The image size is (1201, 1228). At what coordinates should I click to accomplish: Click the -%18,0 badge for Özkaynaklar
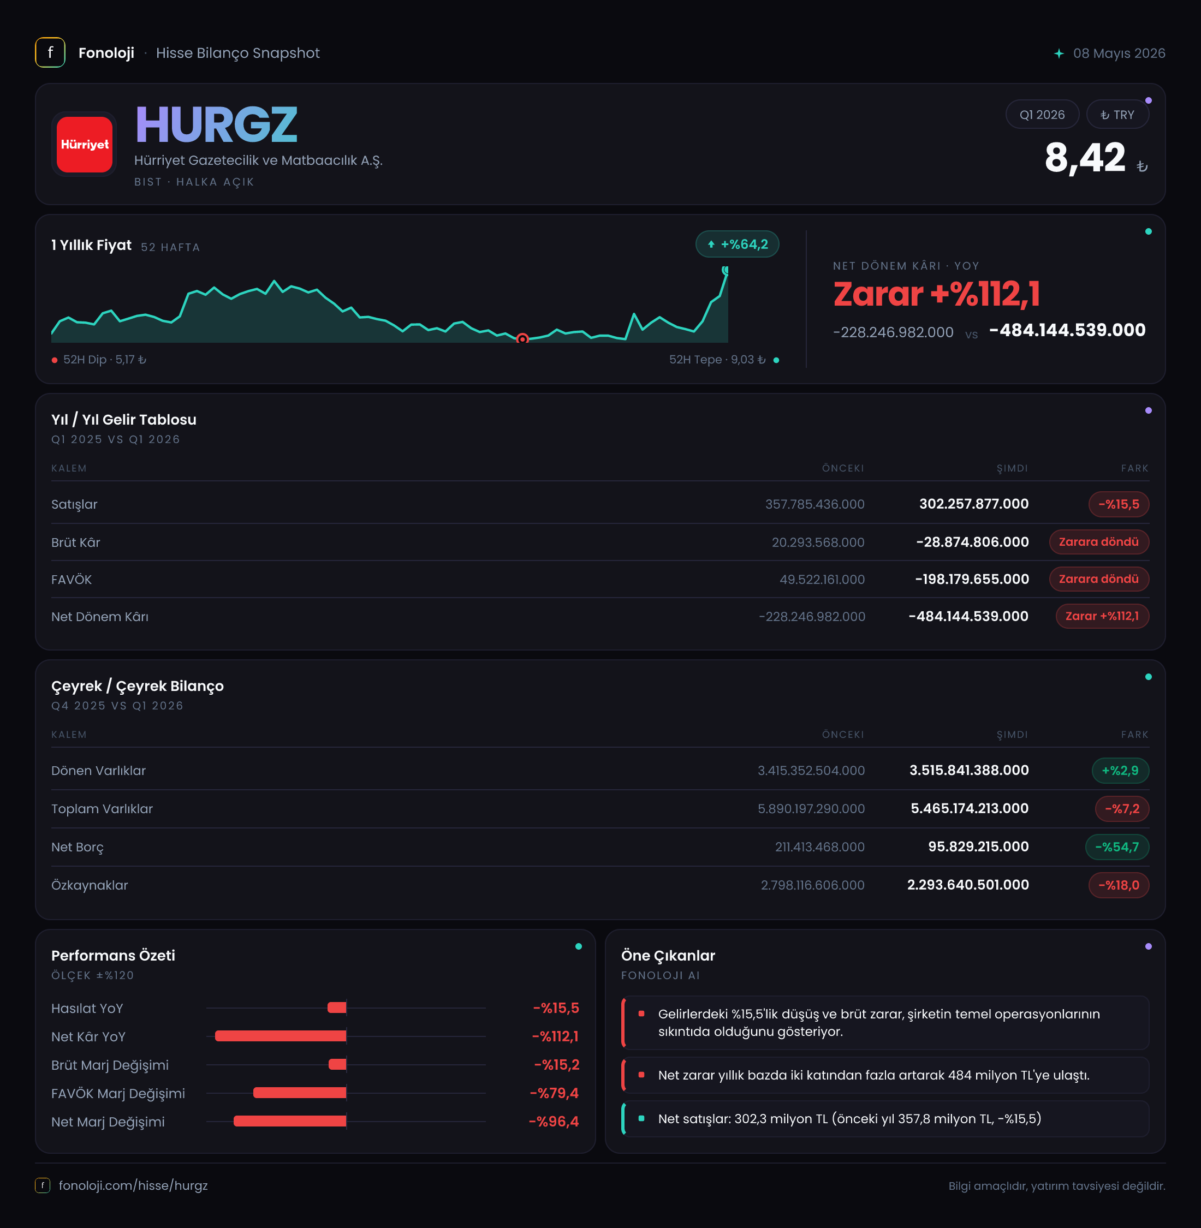pos(1119,885)
